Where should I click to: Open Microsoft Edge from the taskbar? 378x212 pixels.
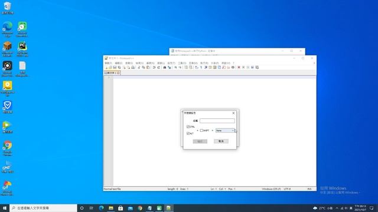coord(101,208)
